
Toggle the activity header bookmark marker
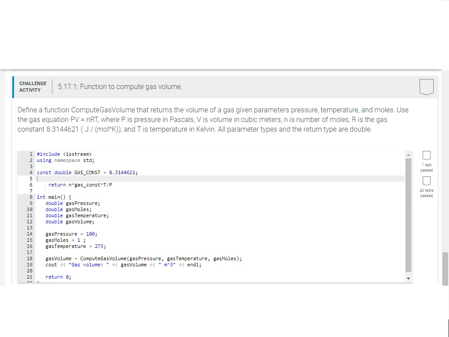click(x=427, y=86)
